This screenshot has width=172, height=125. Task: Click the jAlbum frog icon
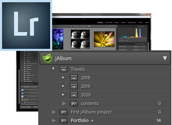tap(48, 58)
